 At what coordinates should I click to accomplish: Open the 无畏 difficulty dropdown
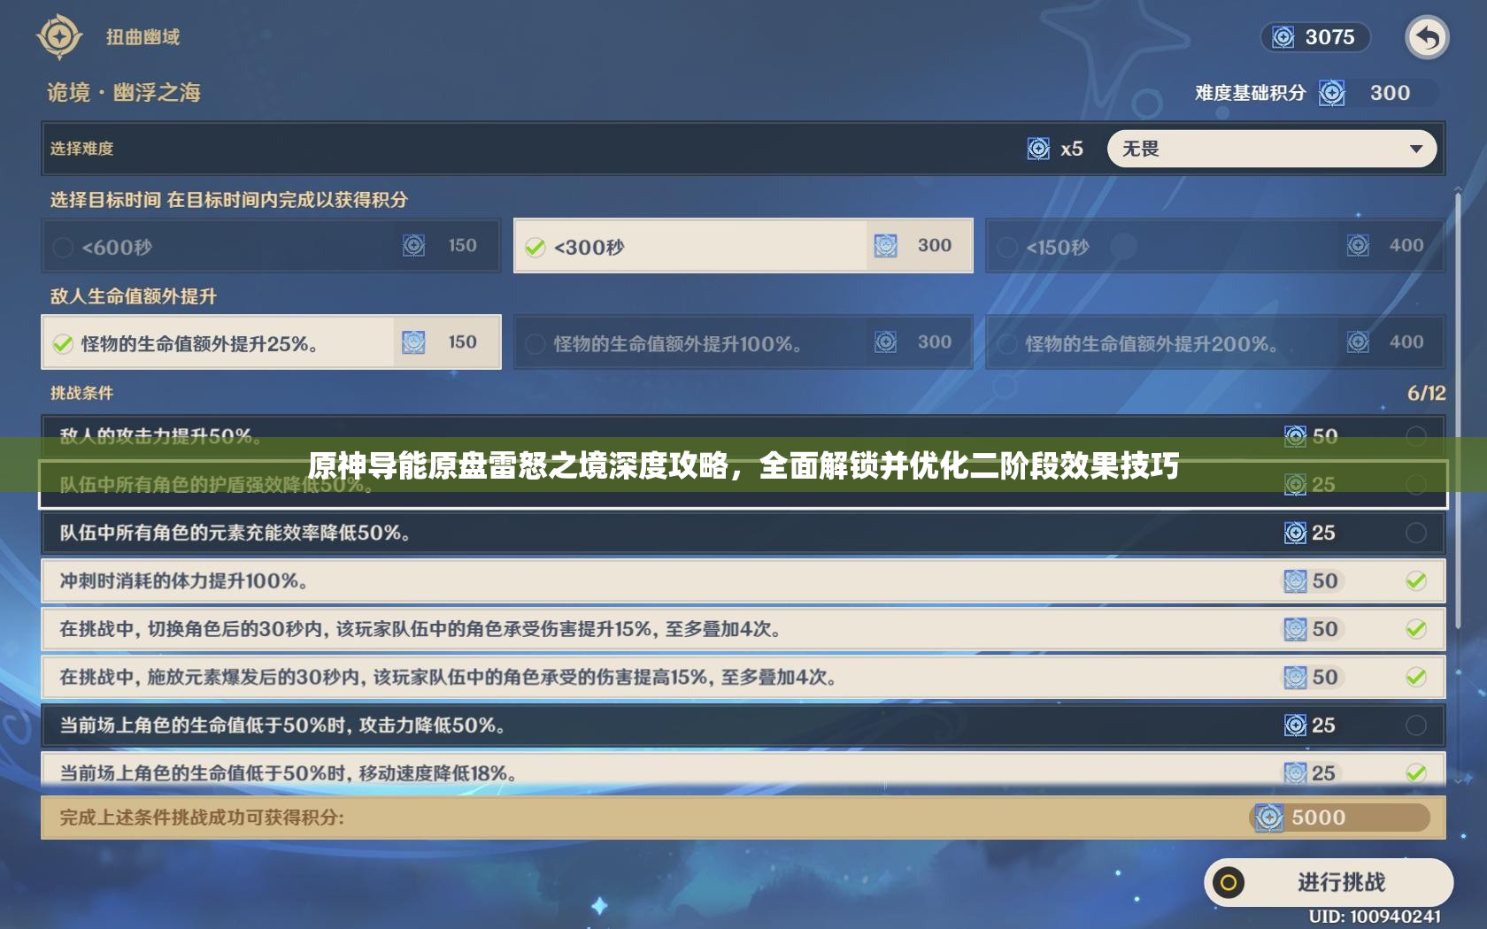1272,149
